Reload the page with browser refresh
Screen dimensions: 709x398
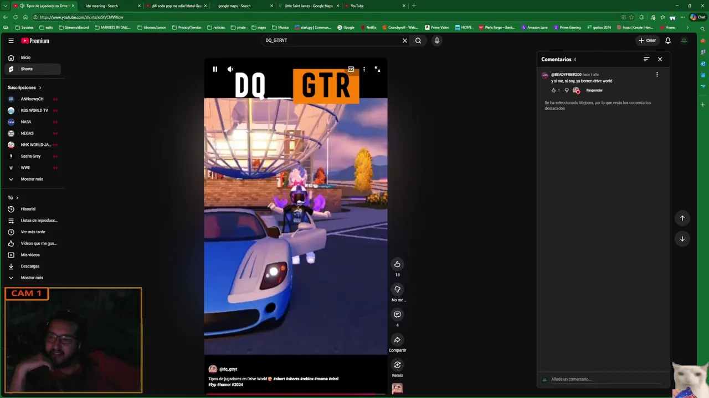[x=15, y=17]
